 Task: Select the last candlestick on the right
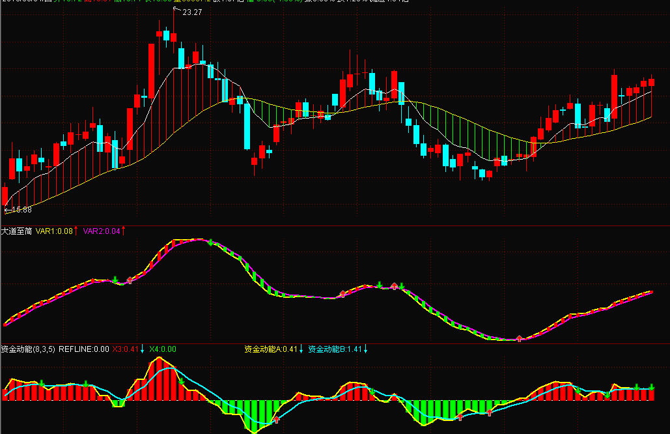(651, 82)
